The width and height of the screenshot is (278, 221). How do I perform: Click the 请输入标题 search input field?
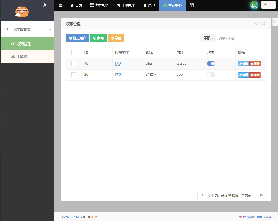pos(241,38)
